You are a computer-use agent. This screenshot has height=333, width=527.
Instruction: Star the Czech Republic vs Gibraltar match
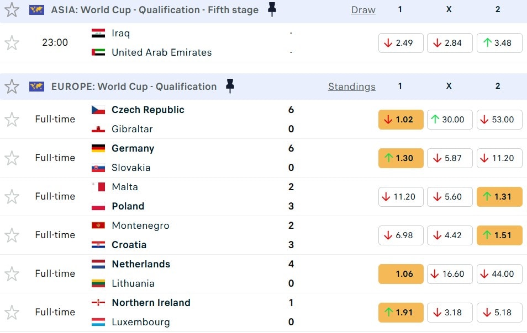[12, 119]
